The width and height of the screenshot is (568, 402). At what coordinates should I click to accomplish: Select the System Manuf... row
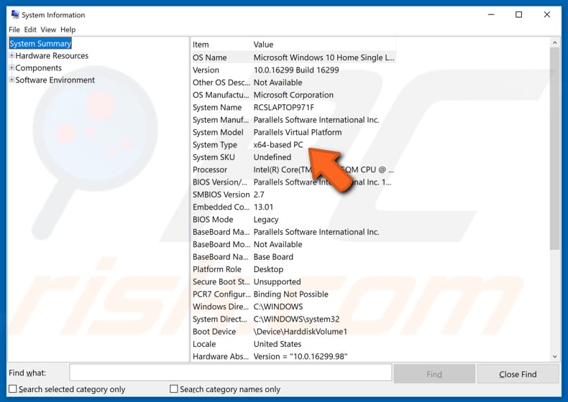click(x=293, y=120)
